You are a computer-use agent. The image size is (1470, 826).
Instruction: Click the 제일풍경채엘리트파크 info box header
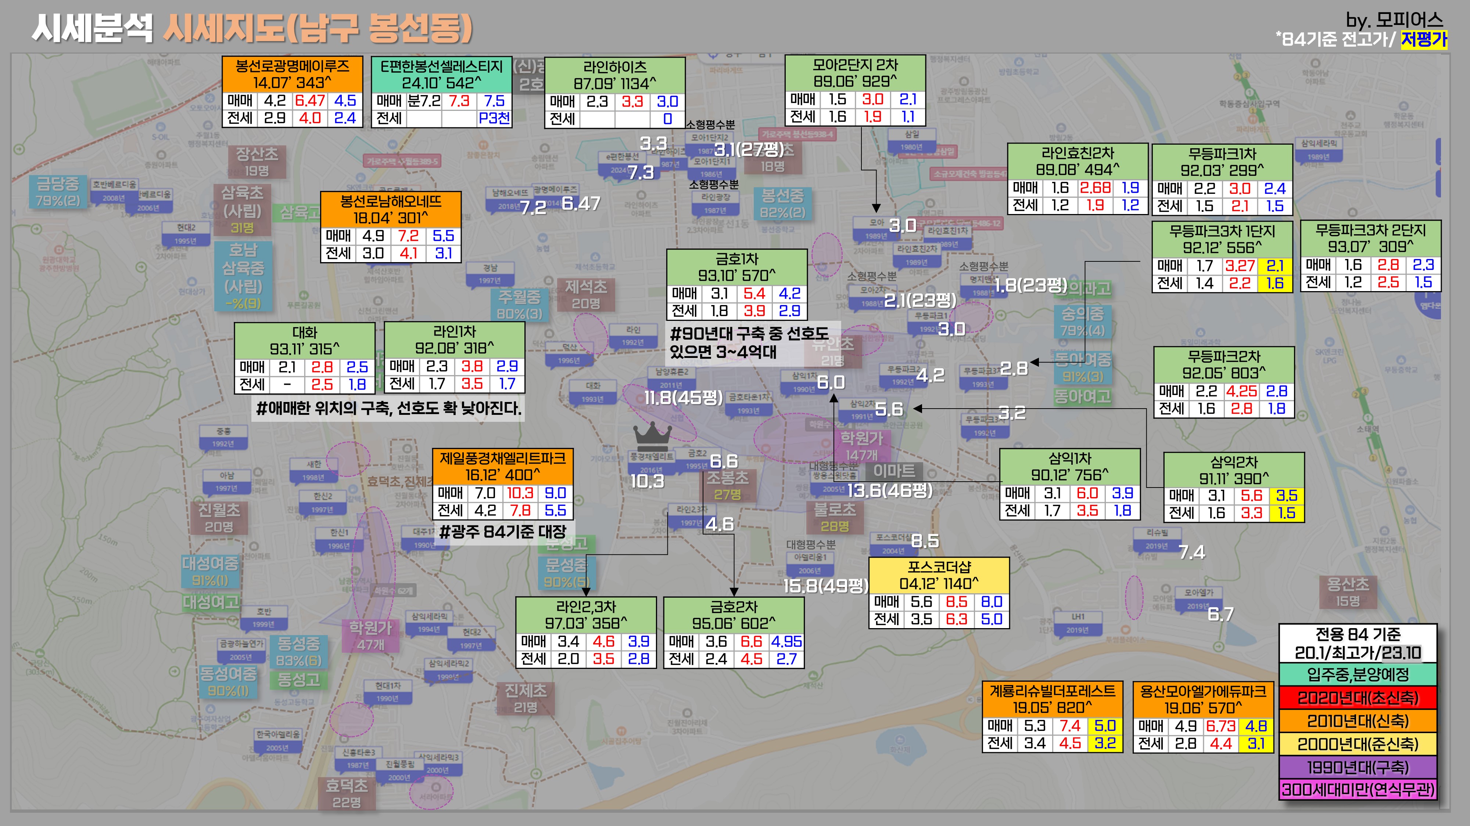point(502,466)
